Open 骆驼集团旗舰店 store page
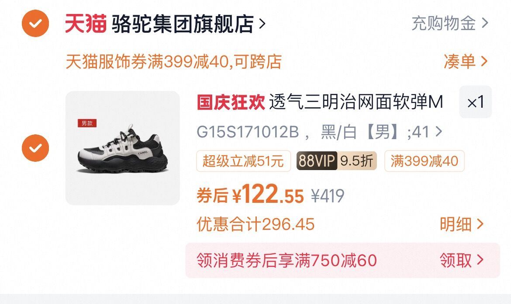 coord(183,24)
